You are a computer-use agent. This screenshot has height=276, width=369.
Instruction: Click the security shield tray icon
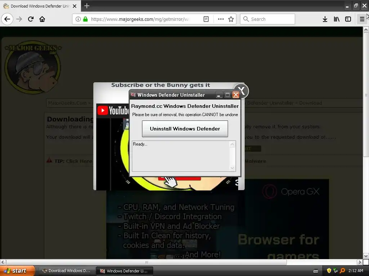[x=329, y=271]
